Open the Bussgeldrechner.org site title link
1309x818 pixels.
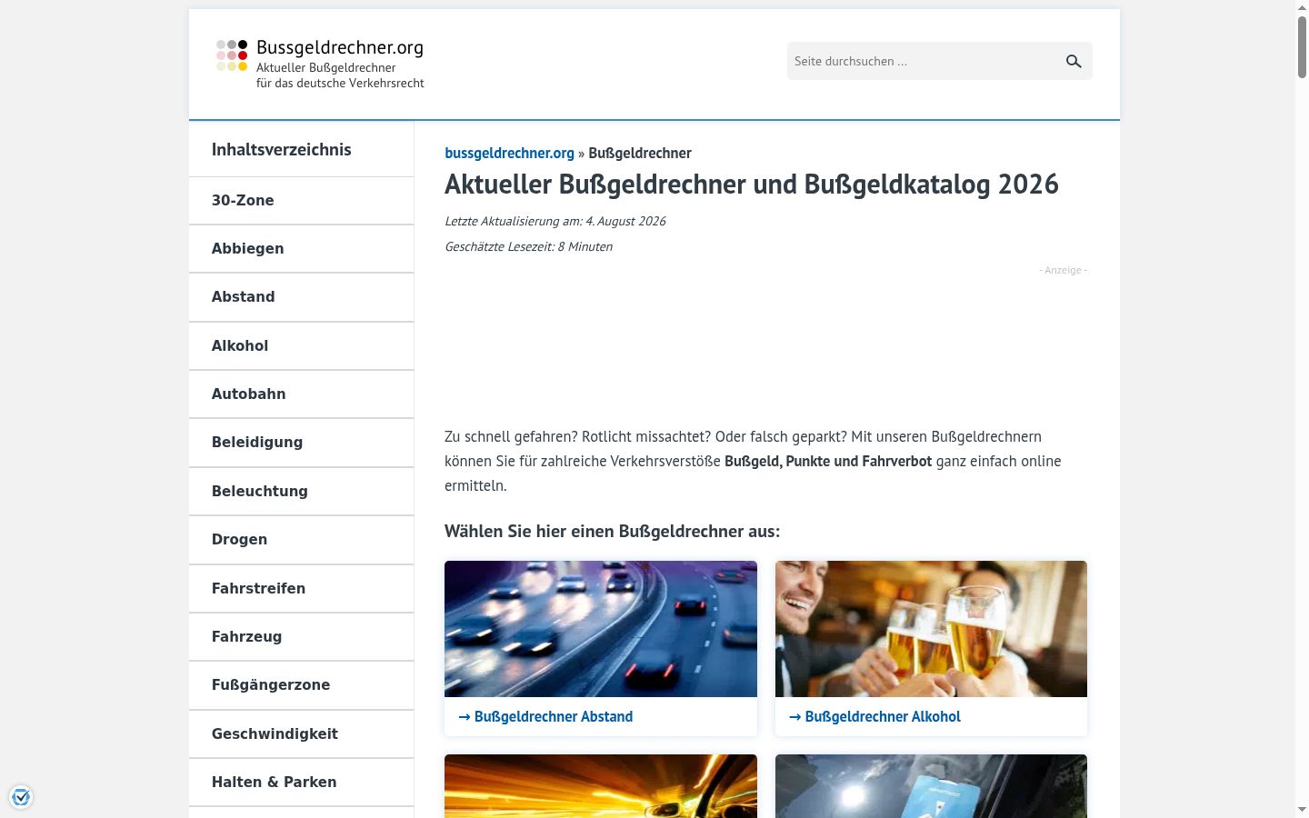point(340,47)
